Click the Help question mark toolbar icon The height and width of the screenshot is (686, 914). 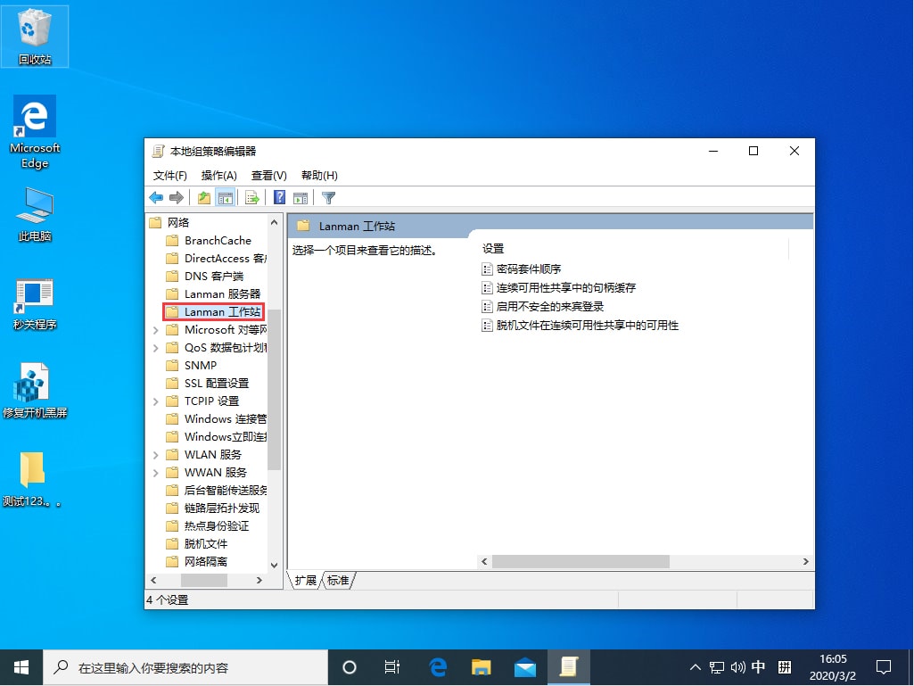pyautogui.click(x=280, y=197)
